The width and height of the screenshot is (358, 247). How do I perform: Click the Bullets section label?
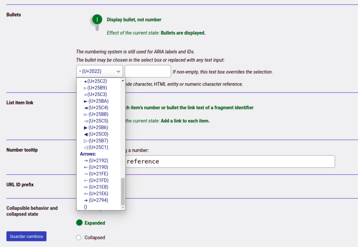coord(14,15)
